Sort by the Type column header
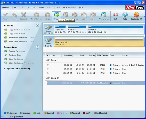Viewport: 146px width, 119px height. click(x=116, y=55)
